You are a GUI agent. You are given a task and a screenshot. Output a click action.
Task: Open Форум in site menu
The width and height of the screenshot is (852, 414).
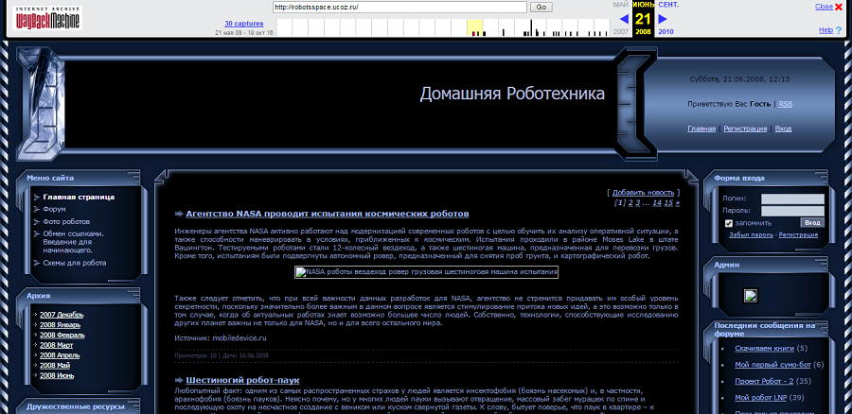coord(54,209)
